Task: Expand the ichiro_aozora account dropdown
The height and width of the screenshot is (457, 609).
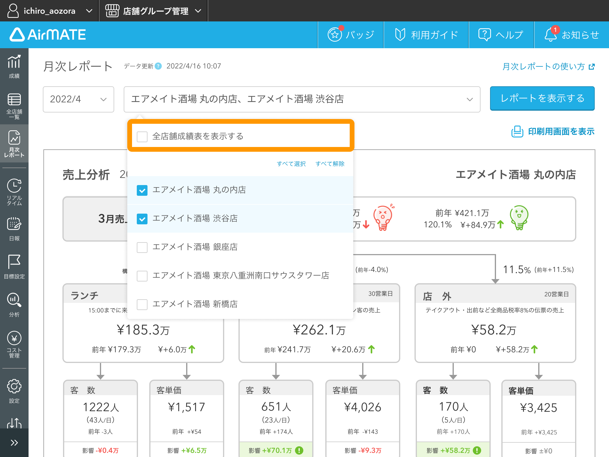Action: coord(89,11)
